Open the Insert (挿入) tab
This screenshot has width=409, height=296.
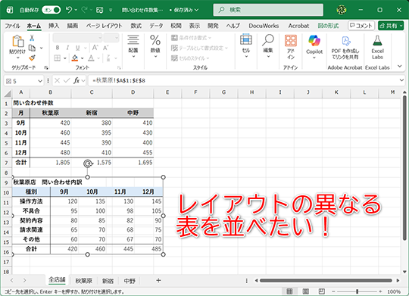54,26
